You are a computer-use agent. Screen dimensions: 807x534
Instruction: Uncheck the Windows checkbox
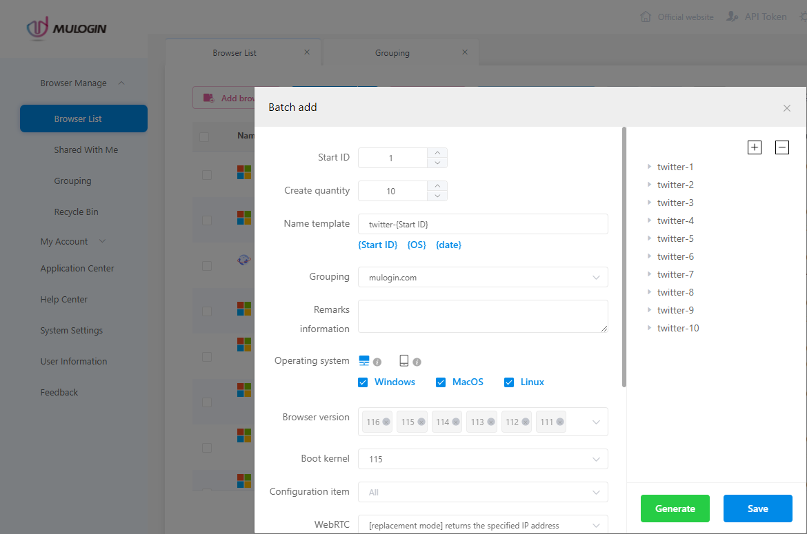tap(363, 382)
